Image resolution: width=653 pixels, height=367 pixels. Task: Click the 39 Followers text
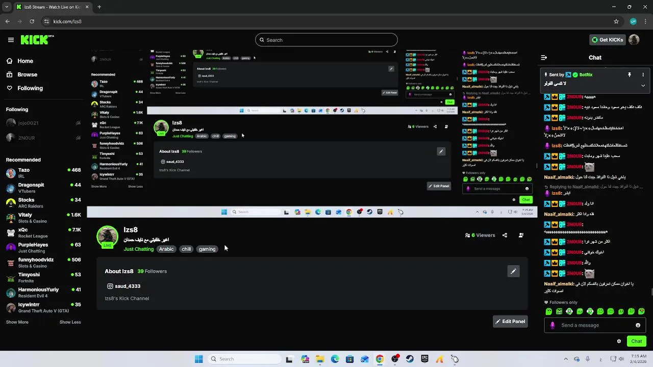coord(152,272)
